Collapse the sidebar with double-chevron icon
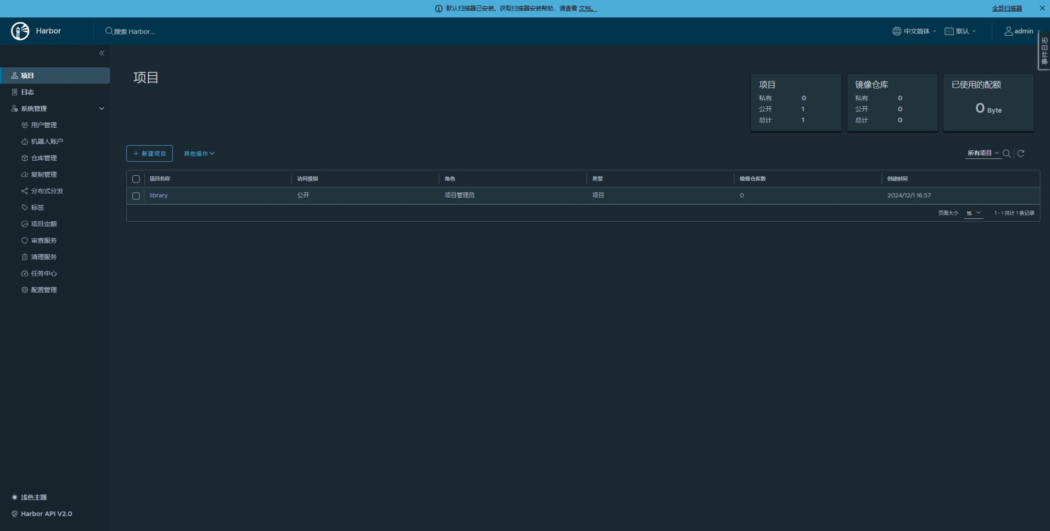Screen dimensions: 1050x531 102,53
